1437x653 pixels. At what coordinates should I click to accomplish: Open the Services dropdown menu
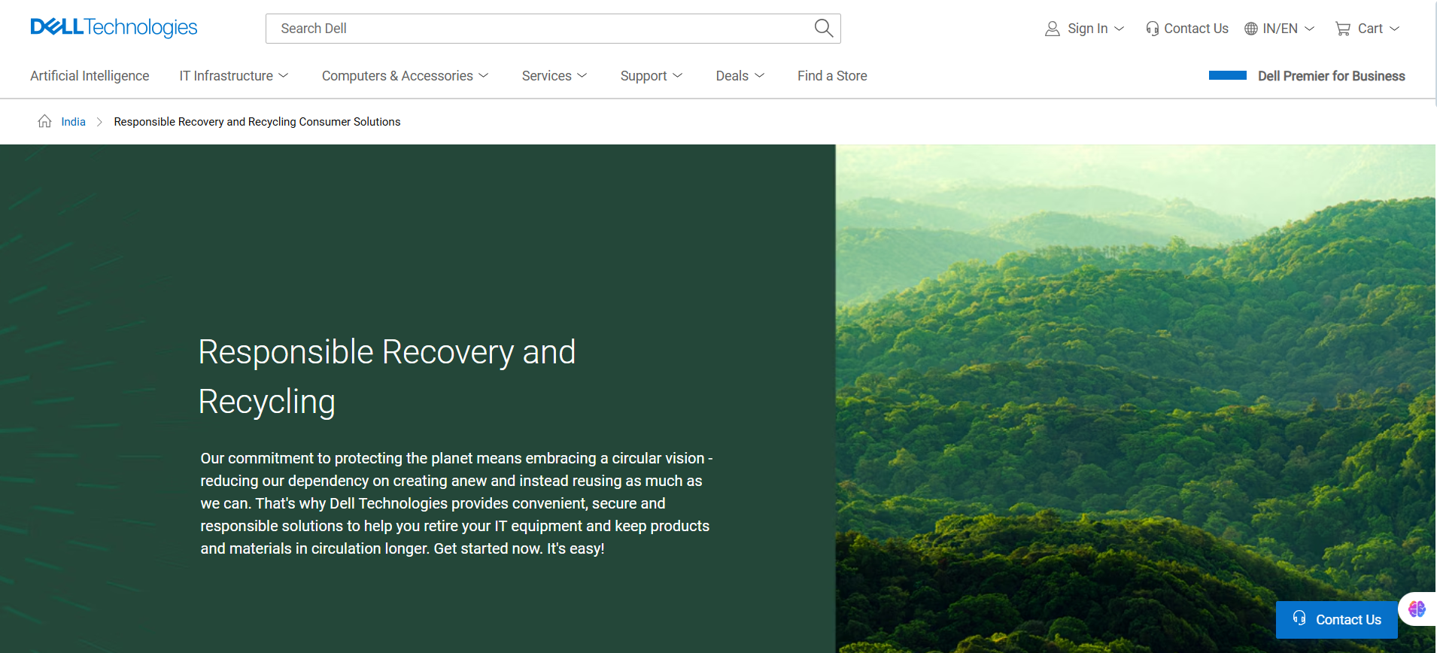coord(554,76)
